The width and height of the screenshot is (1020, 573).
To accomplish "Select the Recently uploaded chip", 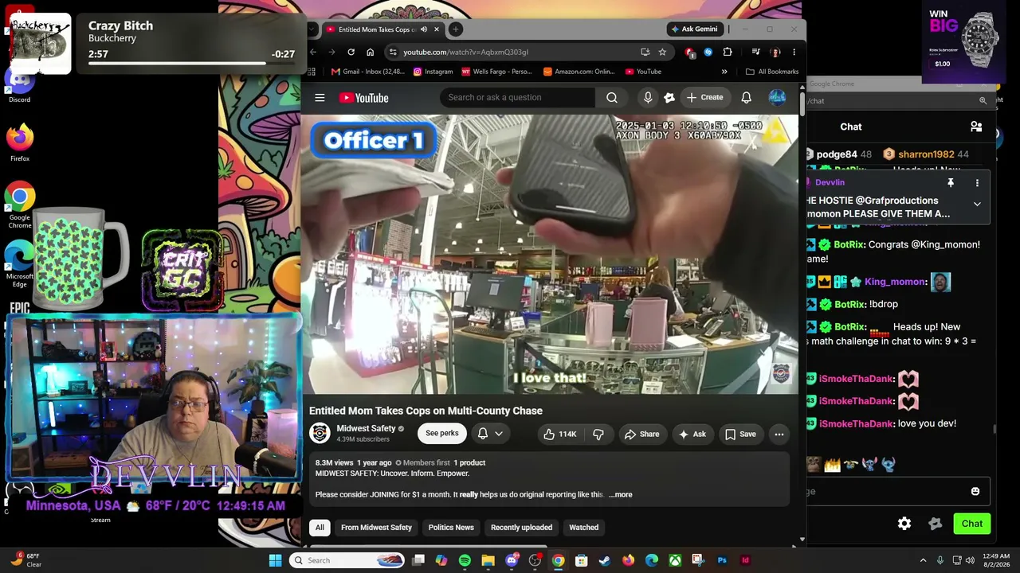I will click(x=521, y=528).
